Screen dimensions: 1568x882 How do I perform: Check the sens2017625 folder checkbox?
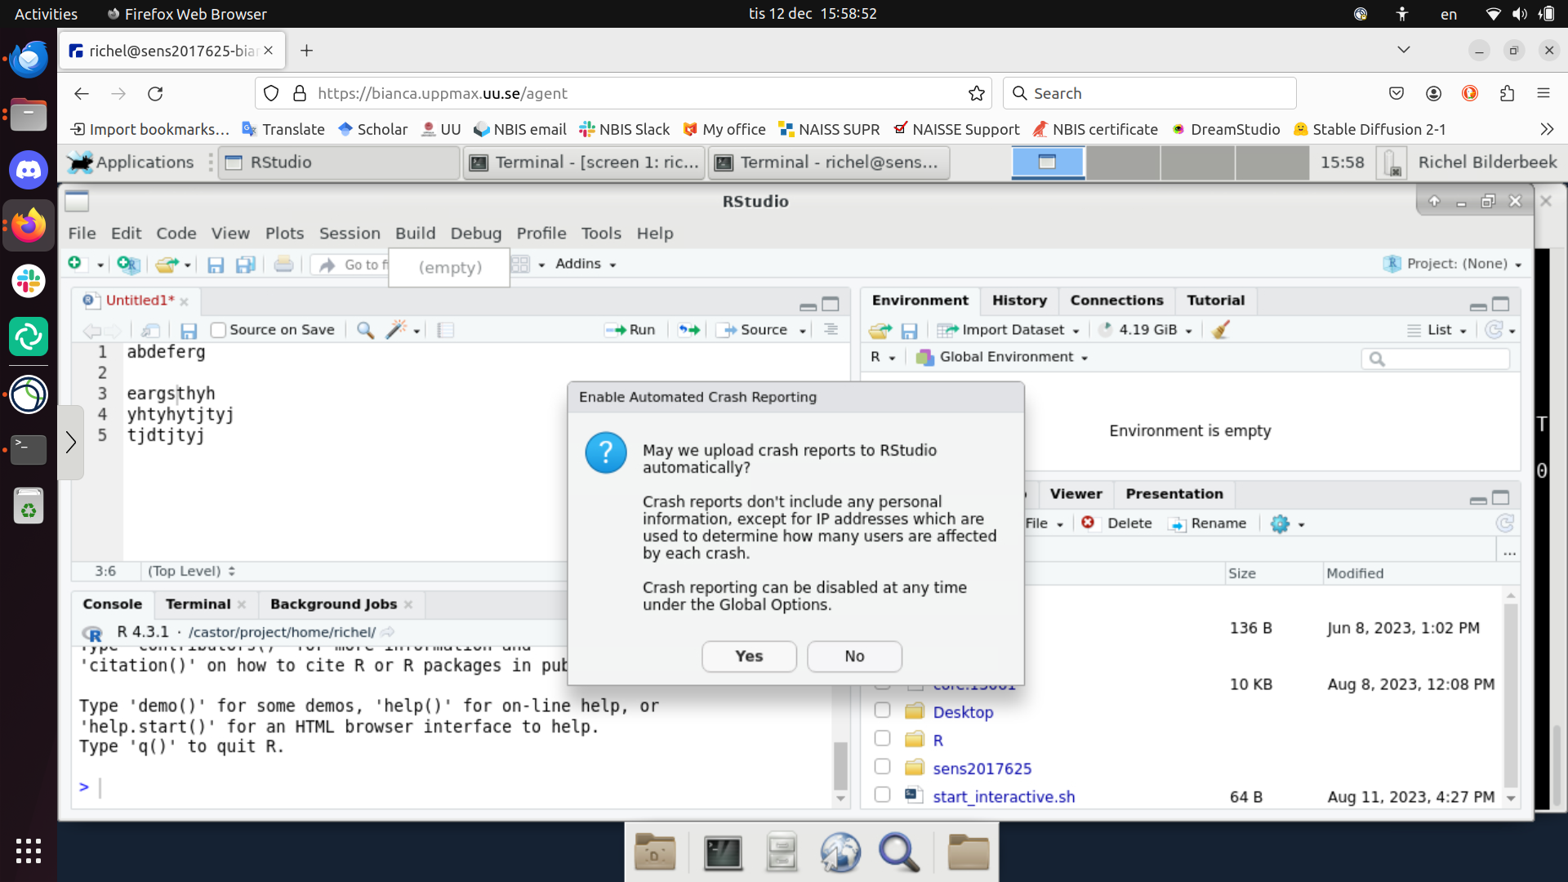click(x=882, y=766)
